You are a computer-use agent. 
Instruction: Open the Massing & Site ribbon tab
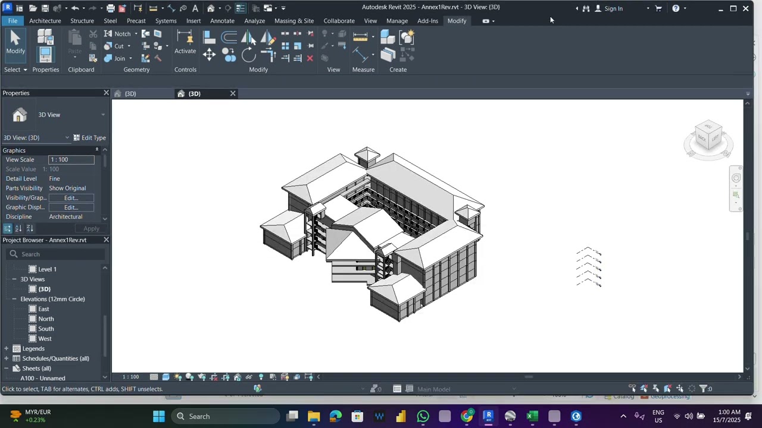[x=294, y=21]
